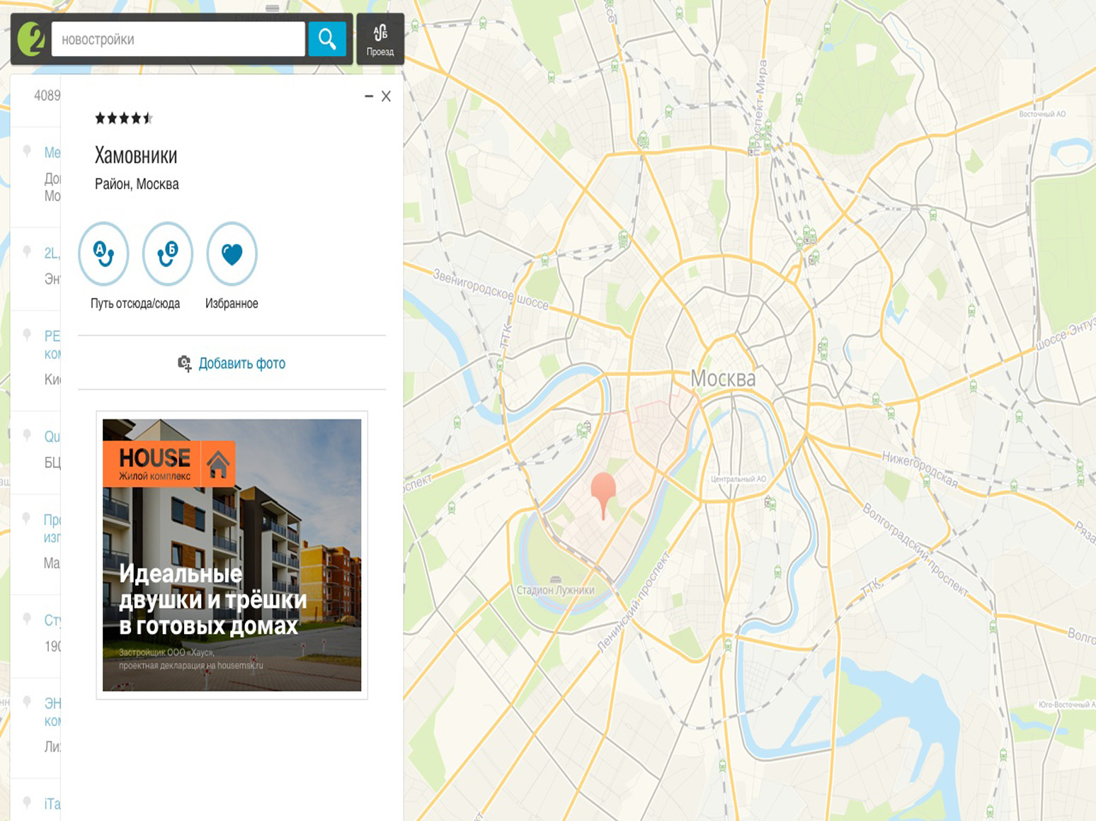
Task: Click the Москва city label on map
Action: click(x=723, y=379)
